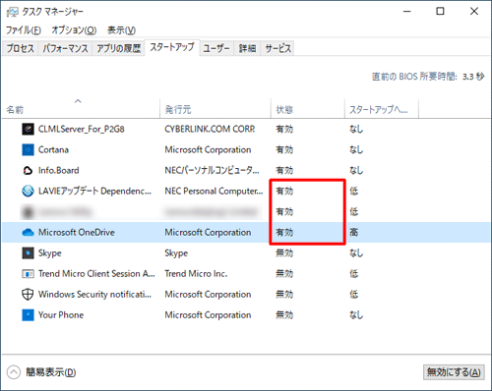Click the なし impact in the Cortana row
492x391 pixels.
[356, 149]
